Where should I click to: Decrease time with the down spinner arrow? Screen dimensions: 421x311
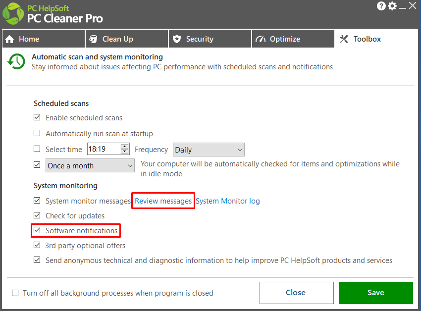(125, 152)
